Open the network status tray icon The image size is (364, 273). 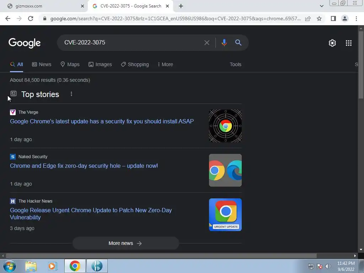click(311, 267)
